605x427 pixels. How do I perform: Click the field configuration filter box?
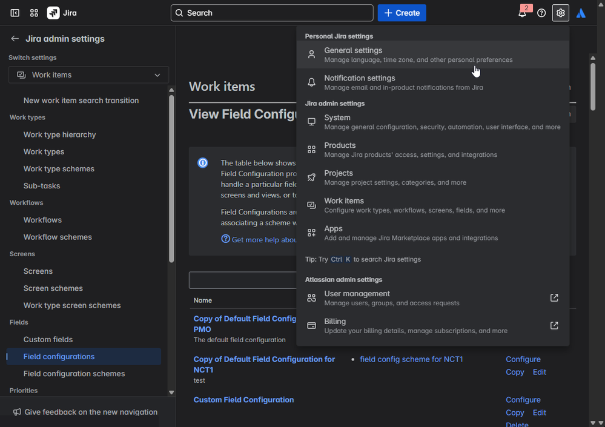(243, 280)
